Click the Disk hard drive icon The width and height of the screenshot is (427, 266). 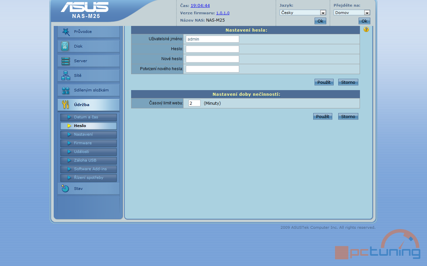(x=65, y=46)
